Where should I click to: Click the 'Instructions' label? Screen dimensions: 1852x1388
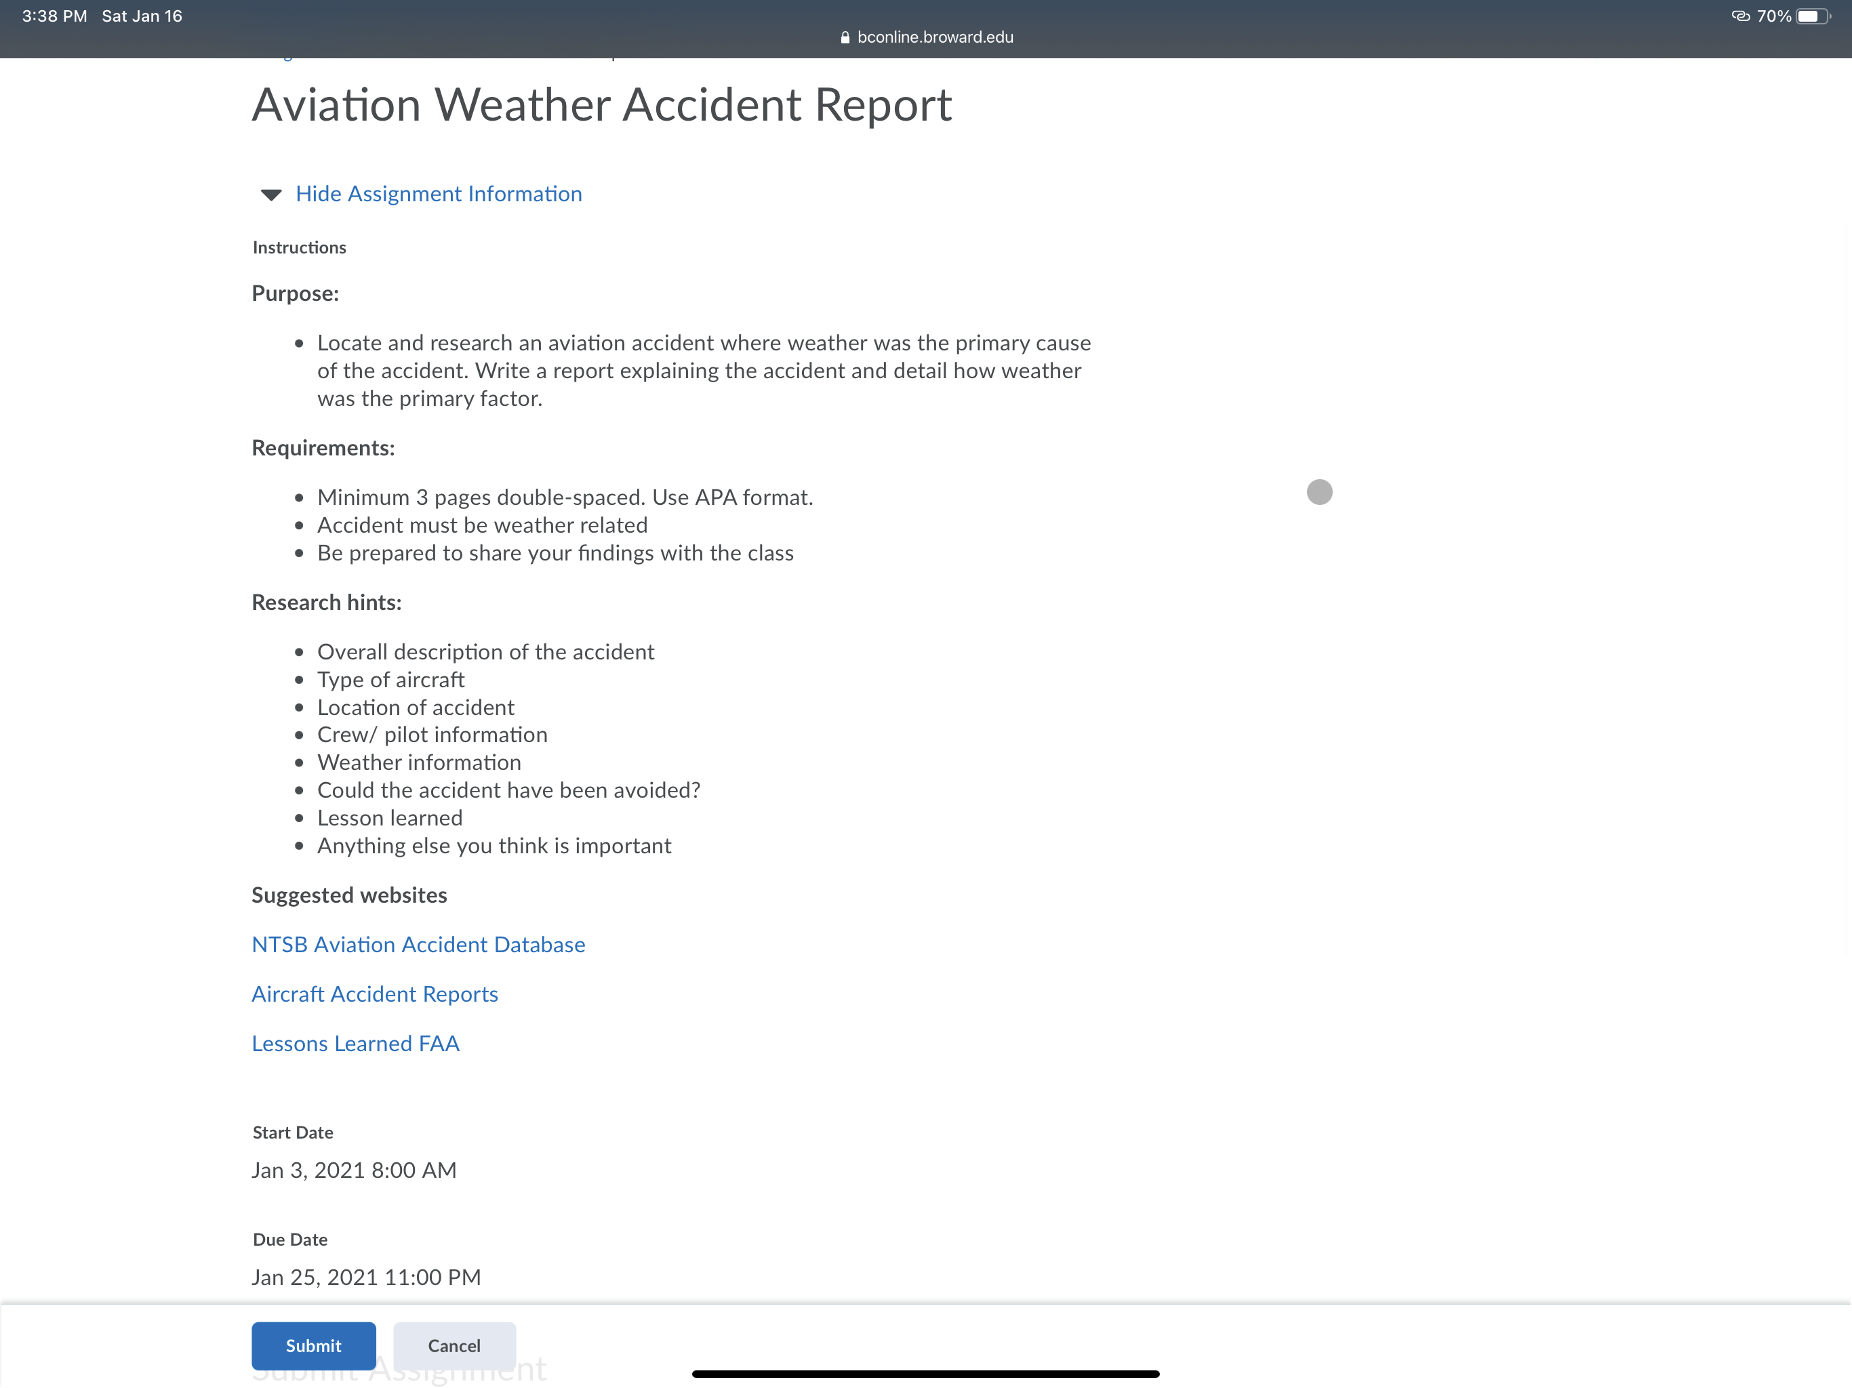pyautogui.click(x=299, y=247)
